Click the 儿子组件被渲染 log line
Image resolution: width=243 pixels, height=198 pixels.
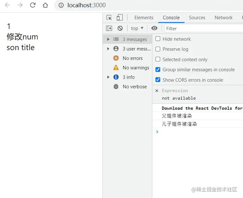(x=179, y=124)
